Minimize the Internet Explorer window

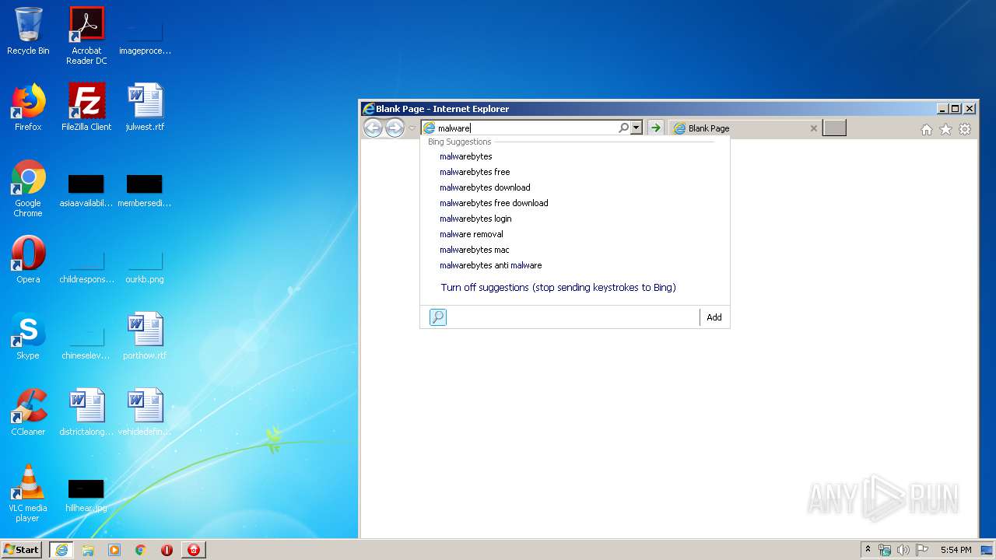[942, 109]
